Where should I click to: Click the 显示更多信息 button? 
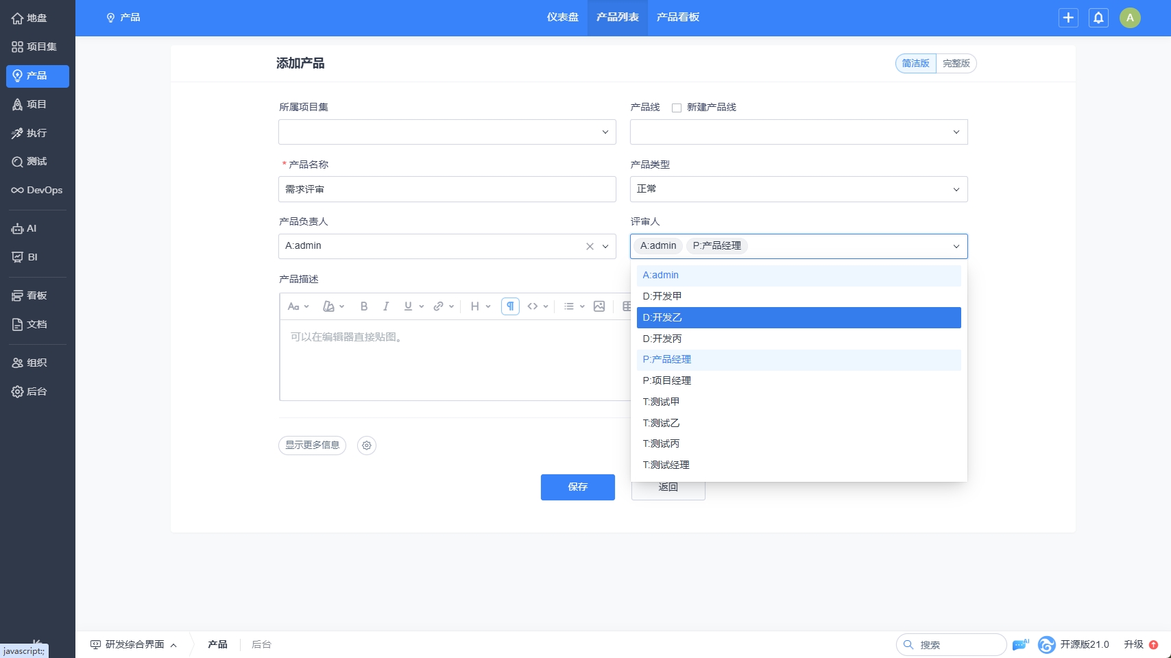click(312, 446)
